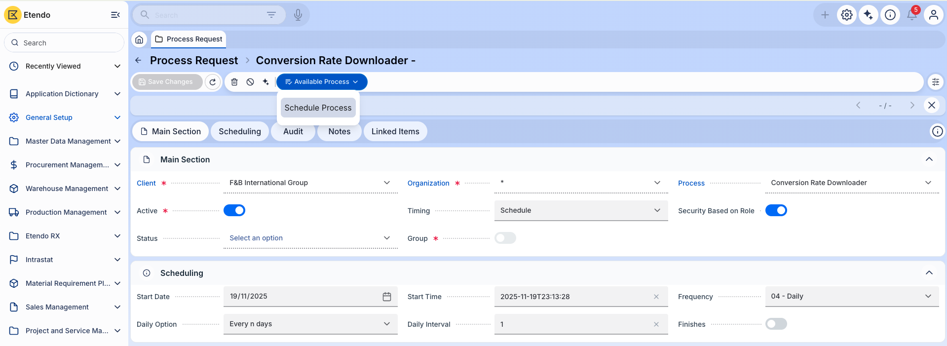The width and height of the screenshot is (947, 346).
Task: Click the AI sparkle icon in top bar
Action: pyautogui.click(x=869, y=15)
